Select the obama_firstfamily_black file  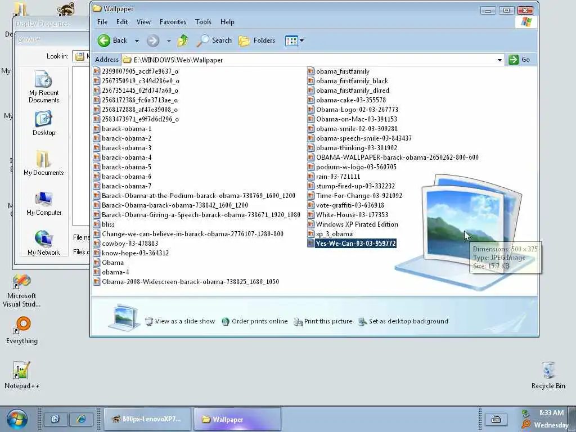[348, 81]
